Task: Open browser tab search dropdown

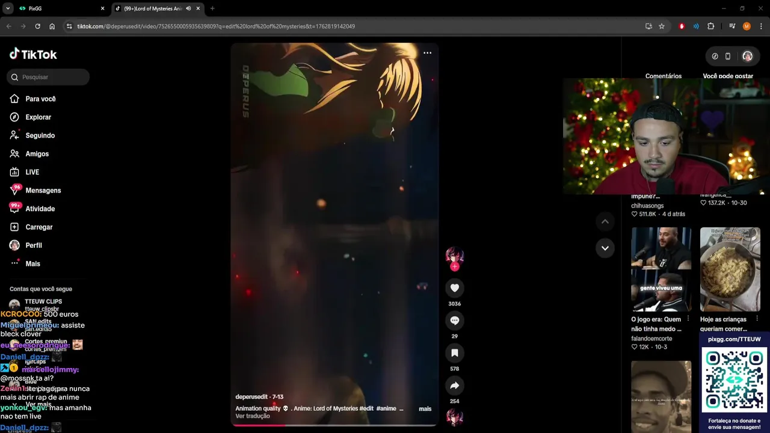Action: pos(8,8)
